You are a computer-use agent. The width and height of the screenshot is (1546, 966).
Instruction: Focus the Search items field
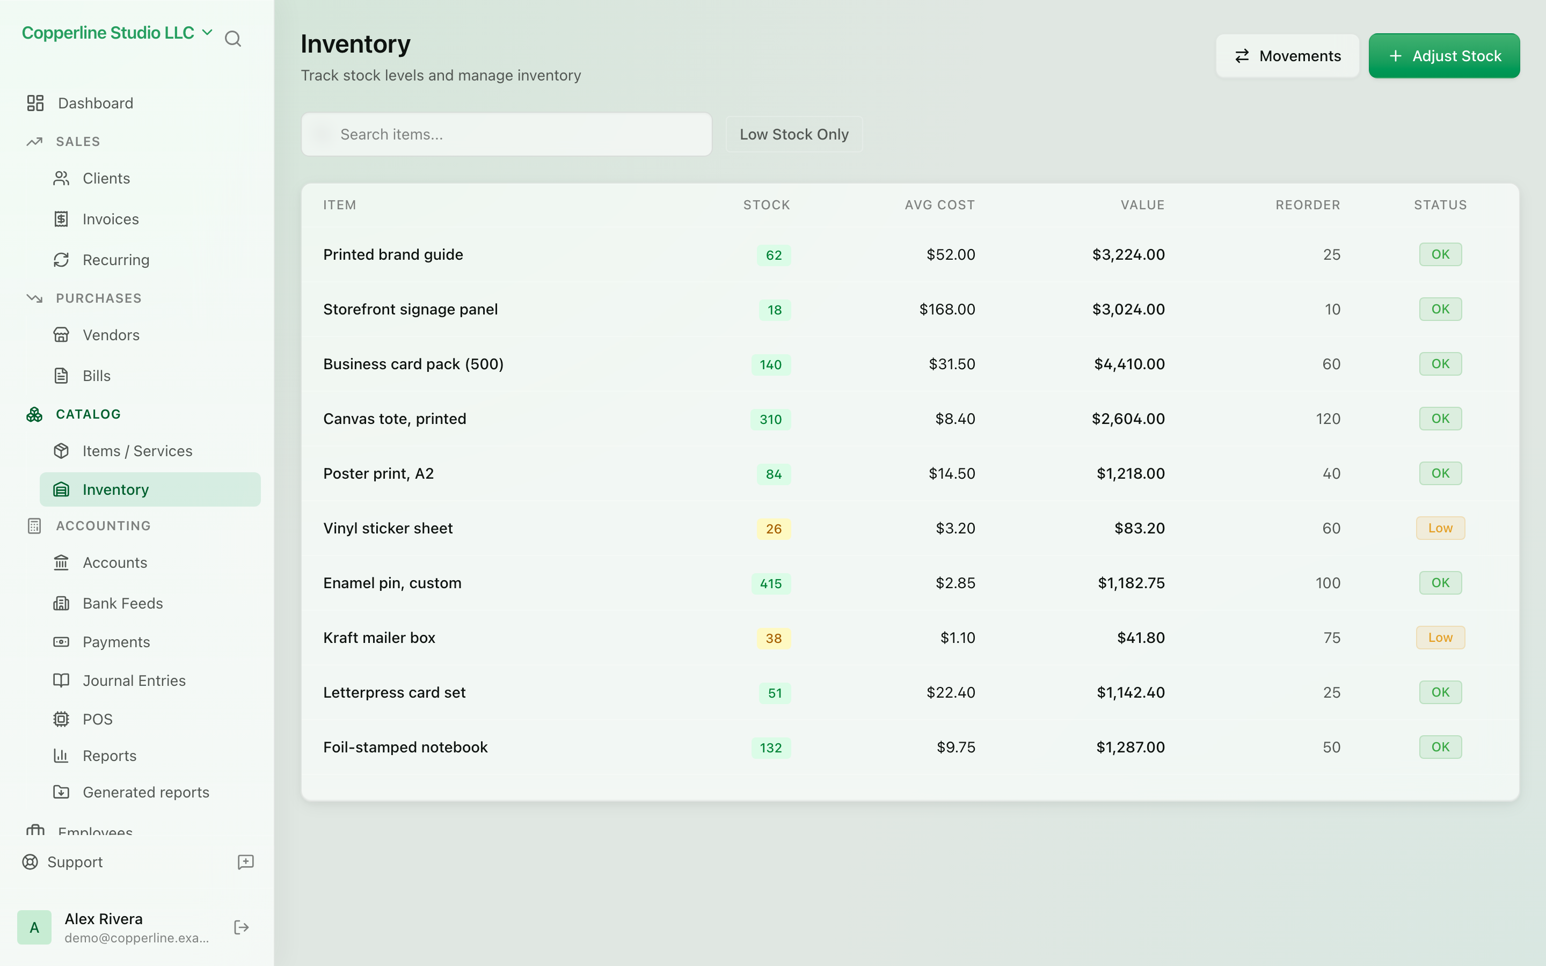507,134
